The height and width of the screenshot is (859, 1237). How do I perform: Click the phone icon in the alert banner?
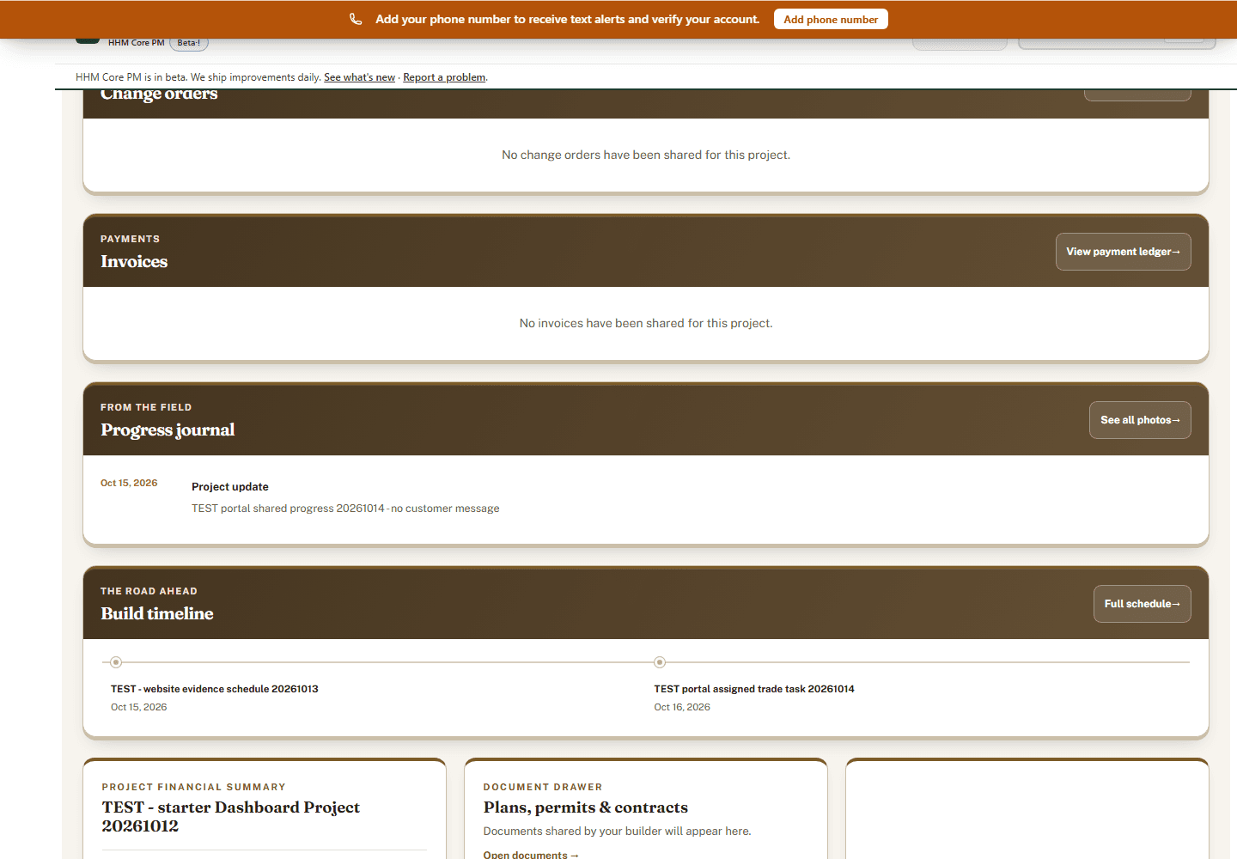pyautogui.click(x=356, y=19)
